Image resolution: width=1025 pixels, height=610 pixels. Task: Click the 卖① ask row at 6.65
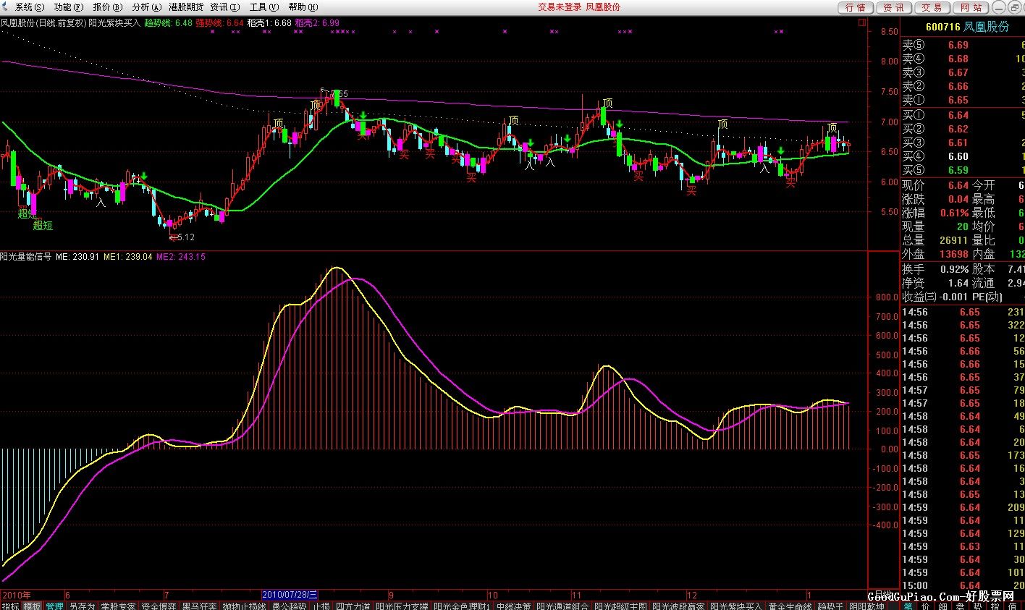[963, 100]
